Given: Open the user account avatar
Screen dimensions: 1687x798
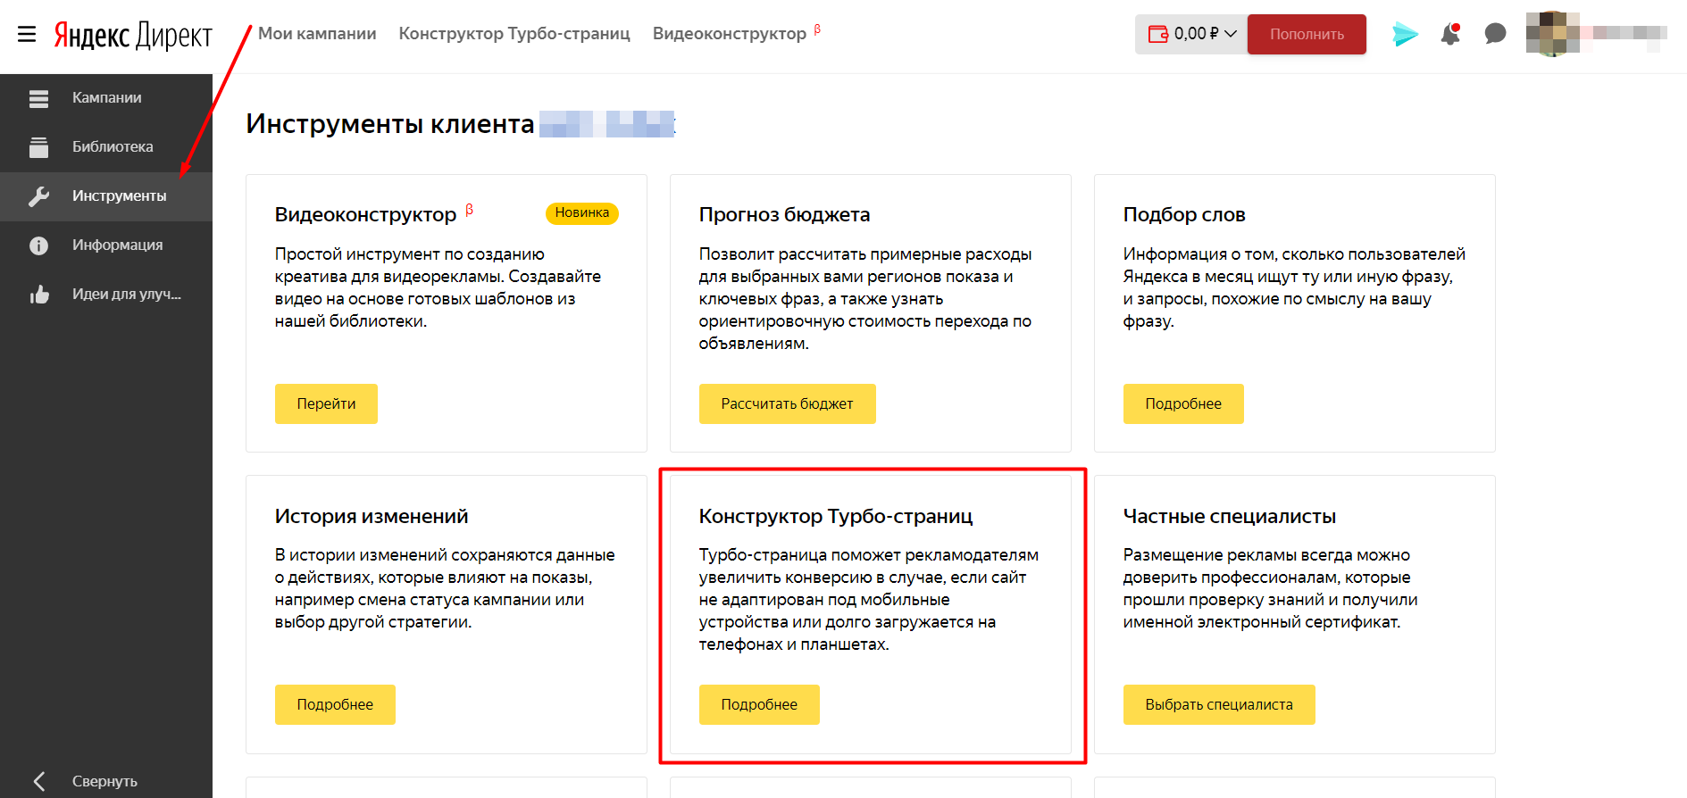Looking at the screenshot, I should 1552,34.
